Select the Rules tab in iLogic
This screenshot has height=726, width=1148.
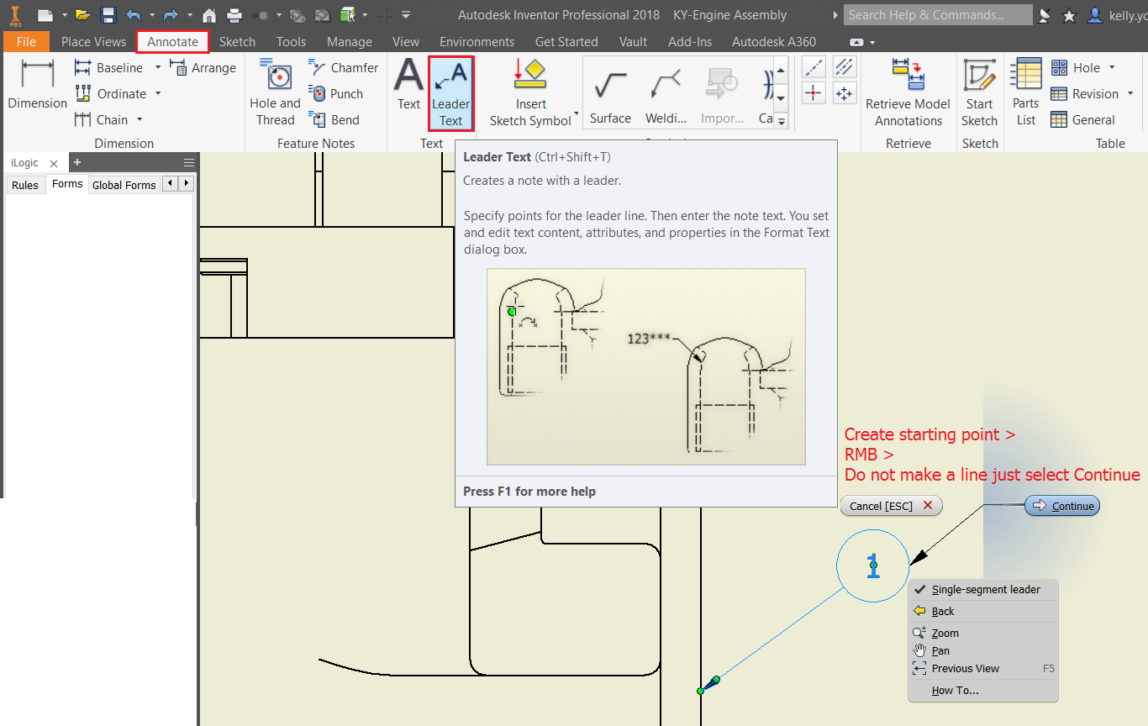[x=25, y=185]
